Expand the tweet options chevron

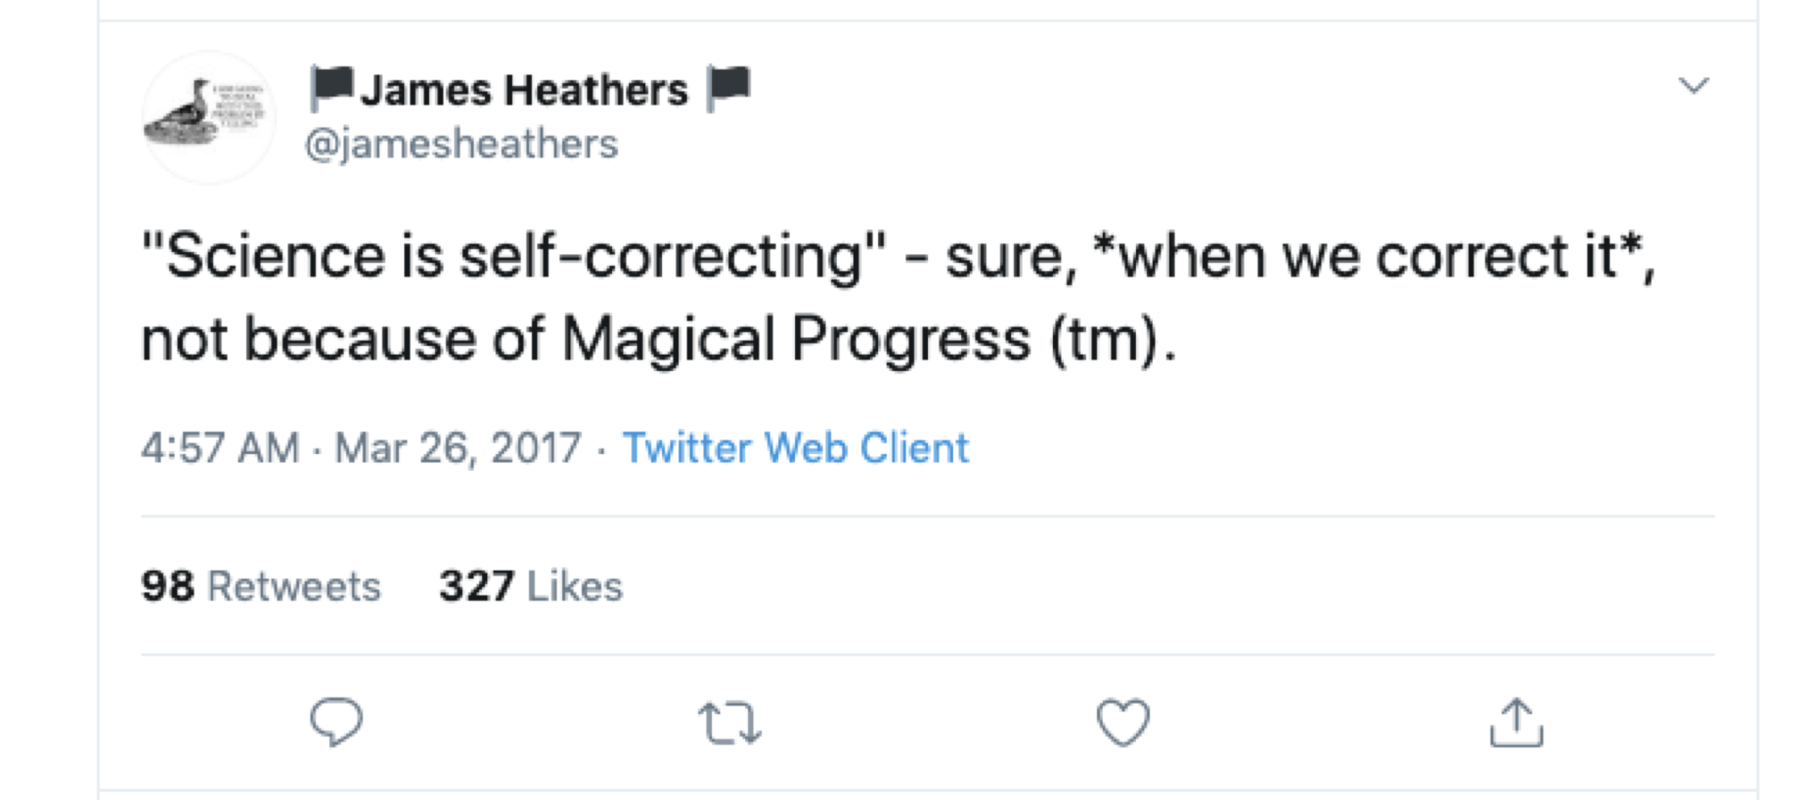(1692, 86)
